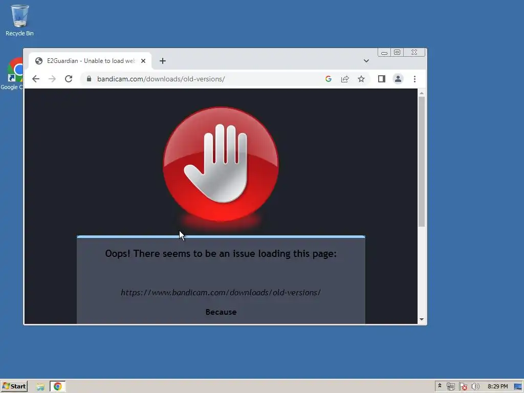Click the scrollbar down arrow
Viewport: 524px width, 393px height.
click(422, 319)
